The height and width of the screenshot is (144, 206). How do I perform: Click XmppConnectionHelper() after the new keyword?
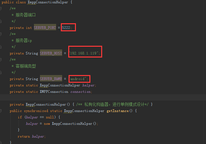click(74, 124)
